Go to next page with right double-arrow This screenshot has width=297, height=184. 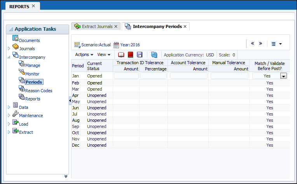click(260, 44)
